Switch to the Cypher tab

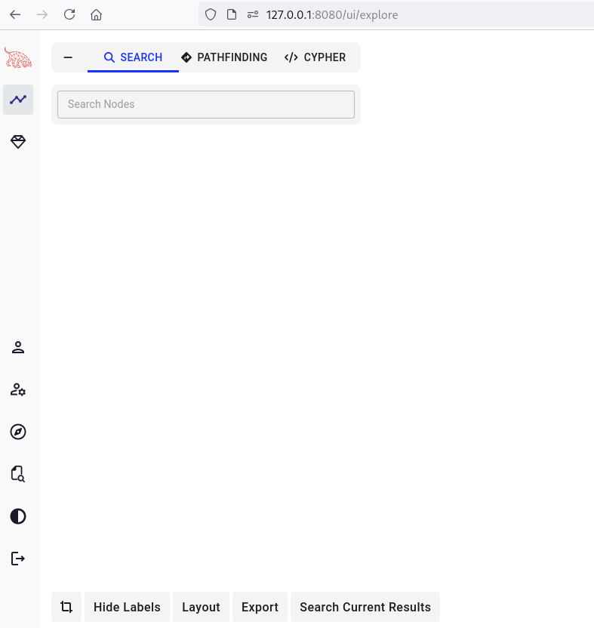(315, 57)
